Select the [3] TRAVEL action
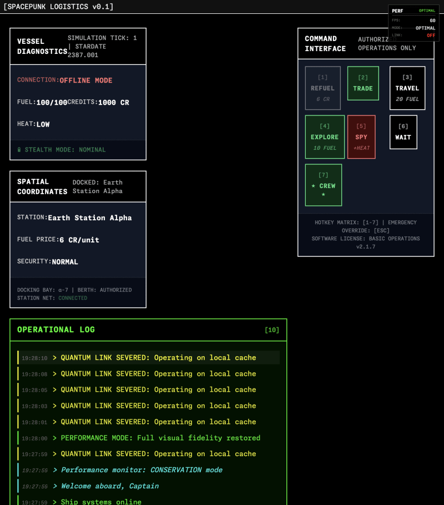The width and height of the screenshot is (444, 505). [407, 88]
